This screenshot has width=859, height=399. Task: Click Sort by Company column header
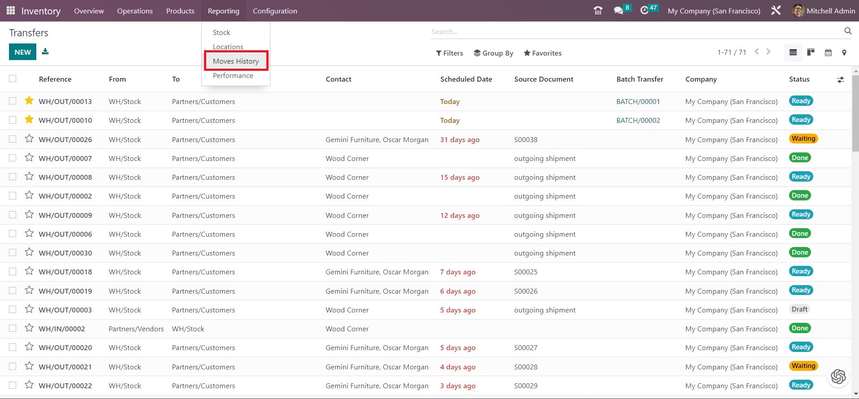coord(701,79)
